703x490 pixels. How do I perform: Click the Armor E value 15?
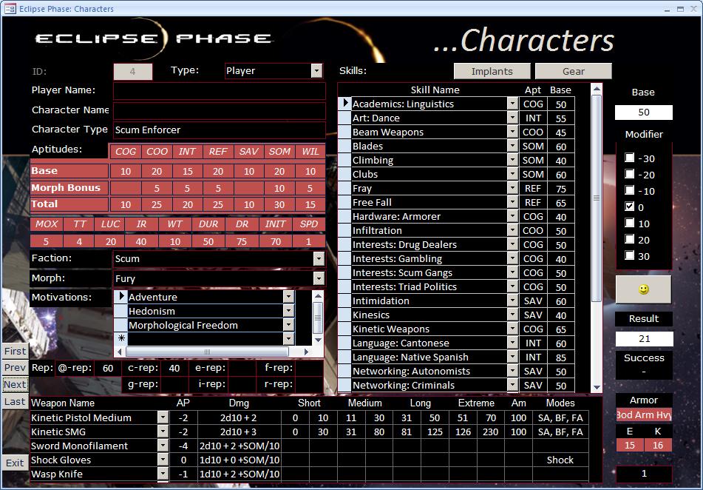(630, 445)
